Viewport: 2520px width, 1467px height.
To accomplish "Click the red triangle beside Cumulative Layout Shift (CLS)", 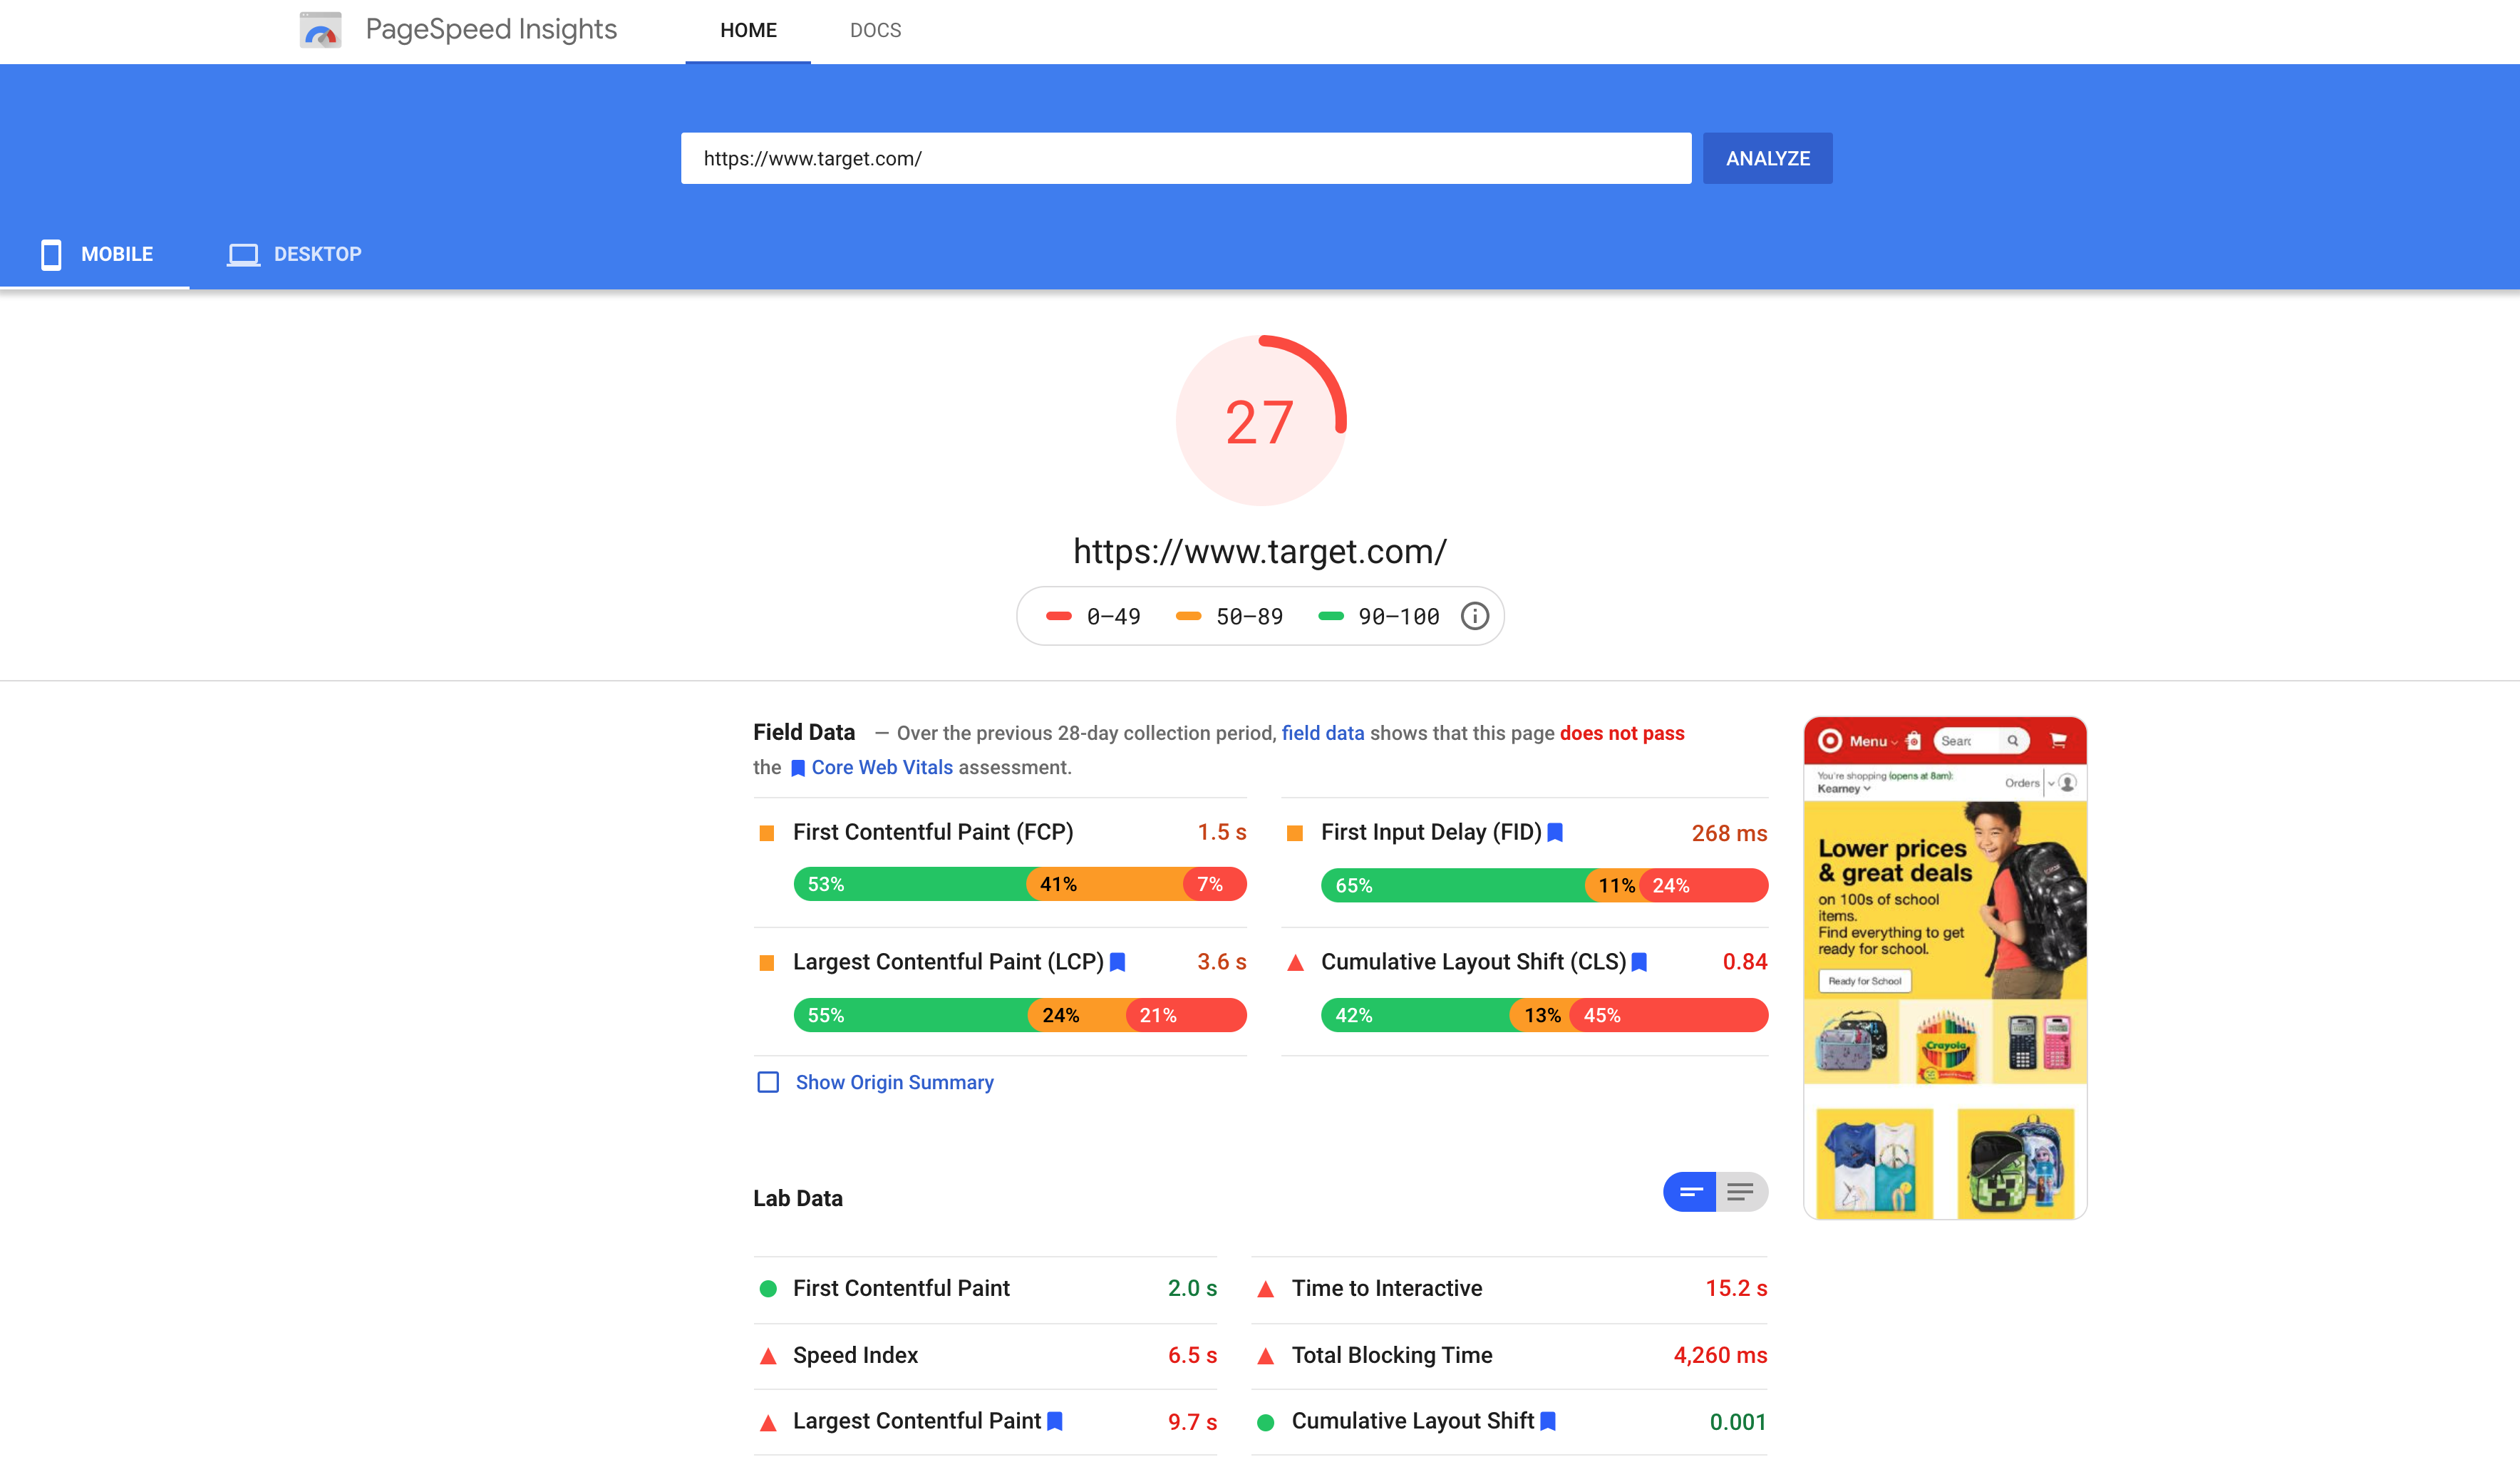I will tap(1295, 962).
